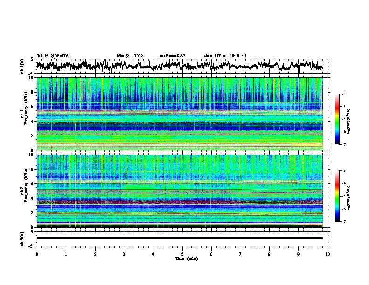Click the '10' frequency tick of ch.1 spectrogram

pos(31,78)
